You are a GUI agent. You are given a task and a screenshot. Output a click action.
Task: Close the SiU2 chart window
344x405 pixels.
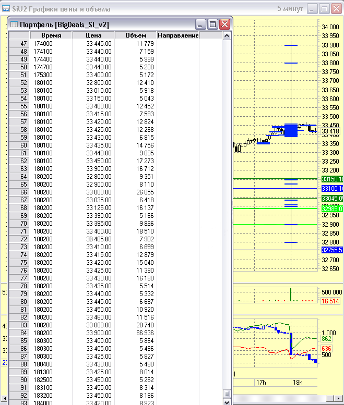tap(337, 9)
